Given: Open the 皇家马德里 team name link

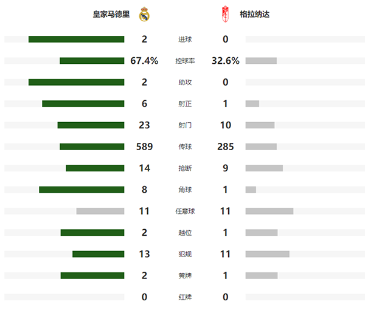Looking at the screenshot, I should (x=111, y=13).
